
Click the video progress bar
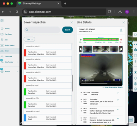click(101, 83)
